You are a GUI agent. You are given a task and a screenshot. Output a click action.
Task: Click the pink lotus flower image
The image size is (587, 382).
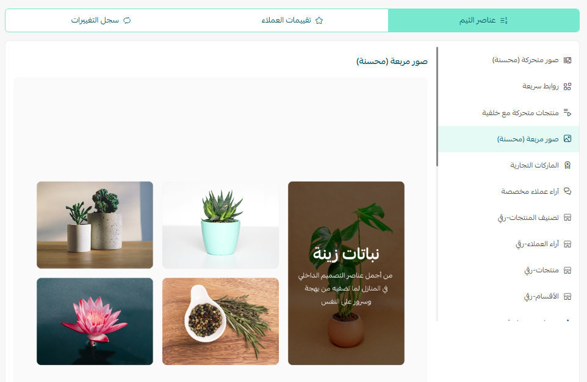(95, 322)
